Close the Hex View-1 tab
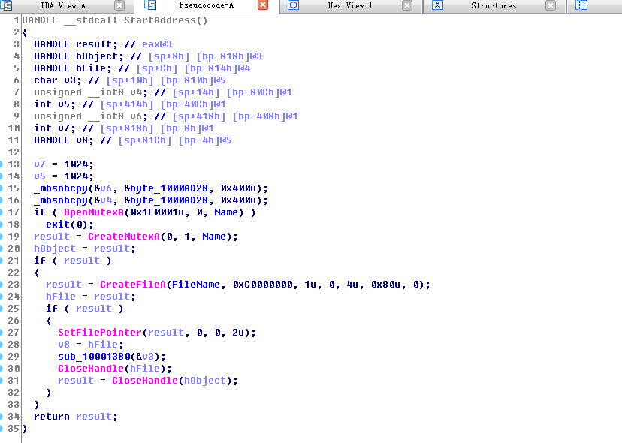The width and height of the screenshot is (622, 443). coord(406,5)
